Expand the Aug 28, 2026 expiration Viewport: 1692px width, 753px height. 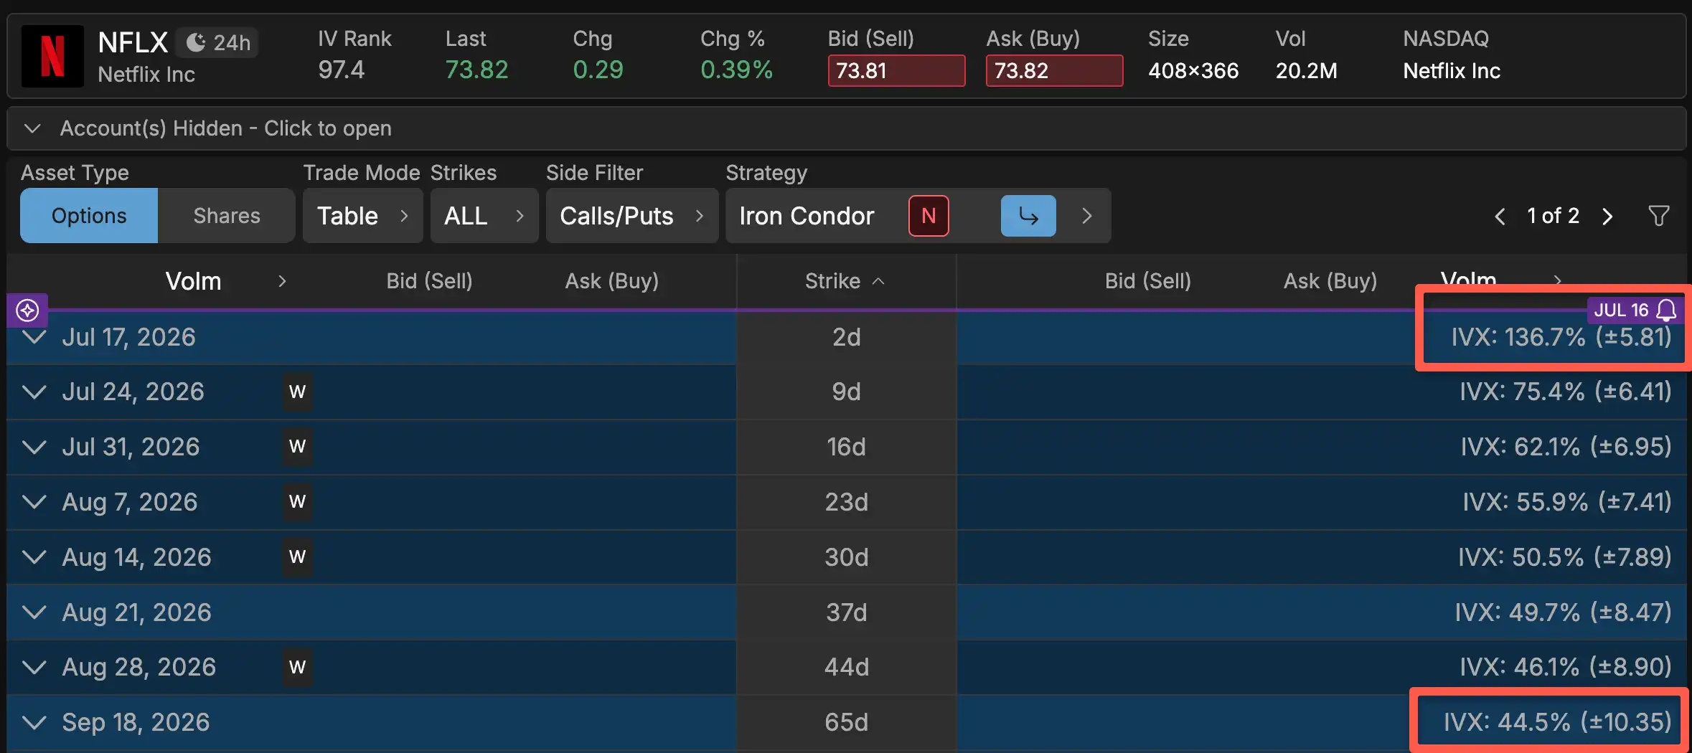click(34, 667)
